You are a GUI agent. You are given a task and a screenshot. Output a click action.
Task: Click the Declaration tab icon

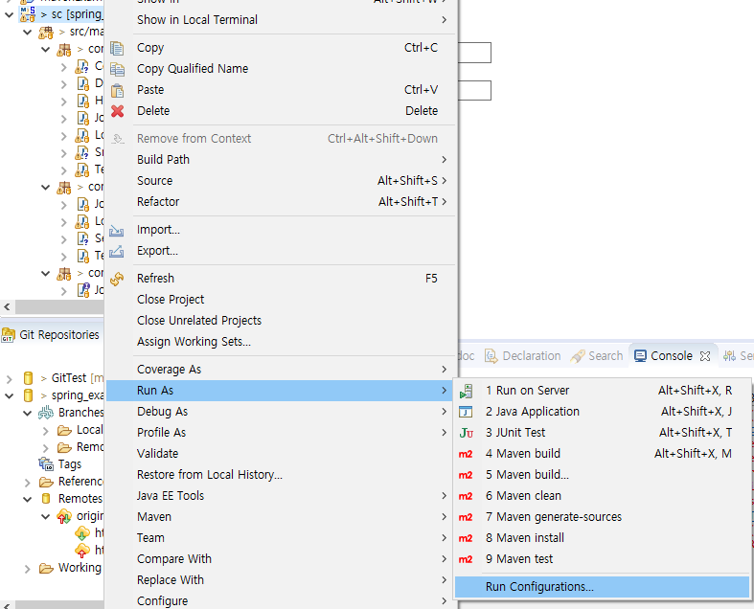click(x=491, y=356)
